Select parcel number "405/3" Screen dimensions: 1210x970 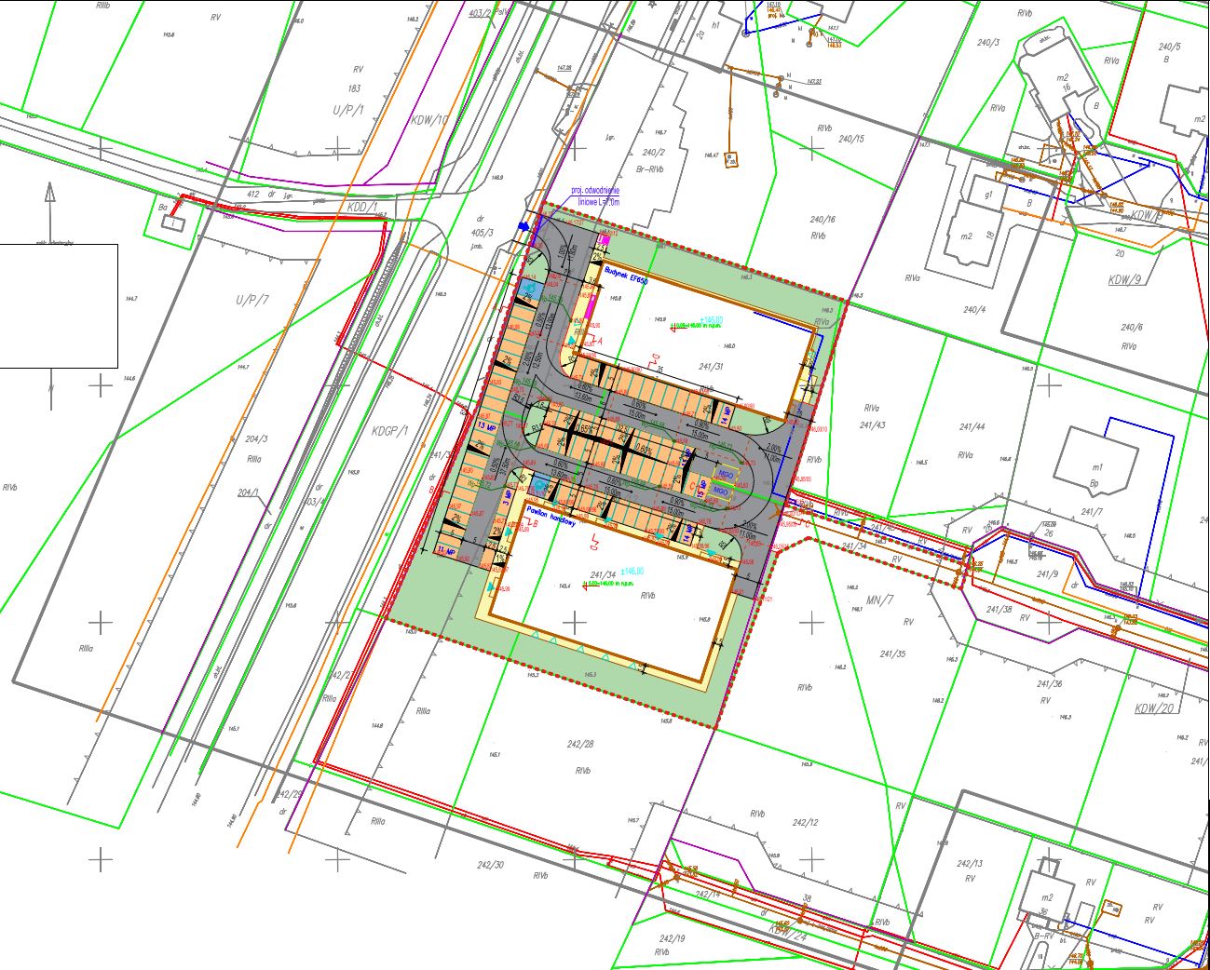click(483, 233)
